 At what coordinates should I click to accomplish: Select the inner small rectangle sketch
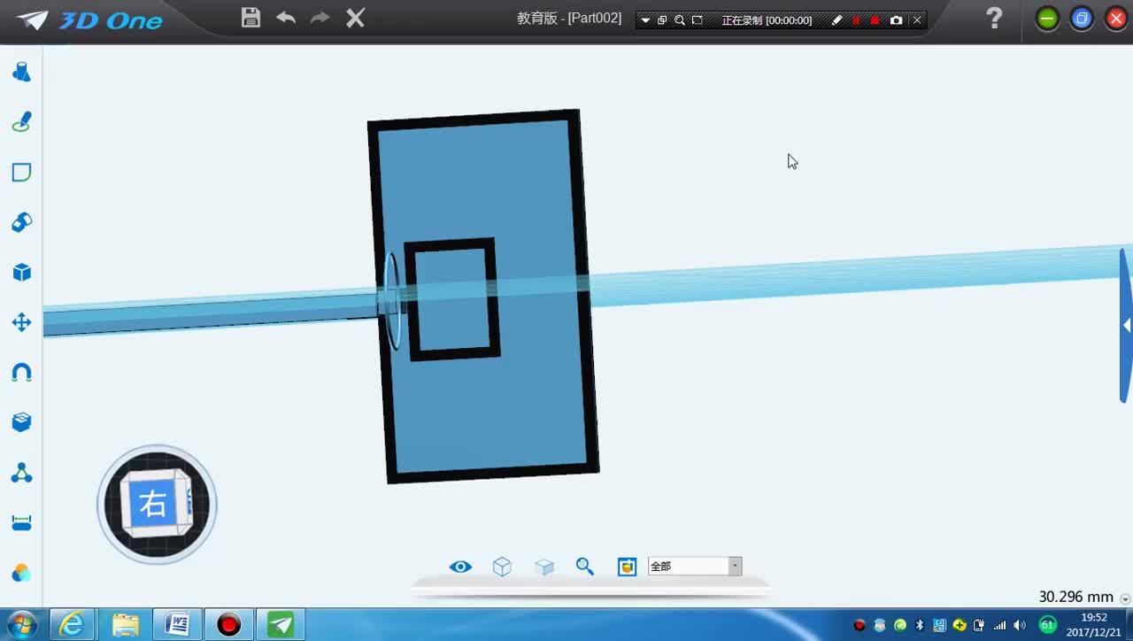(452, 298)
